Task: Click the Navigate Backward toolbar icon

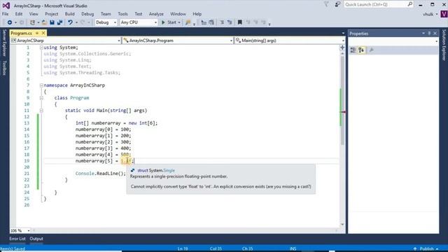Action: pos(9,22)
